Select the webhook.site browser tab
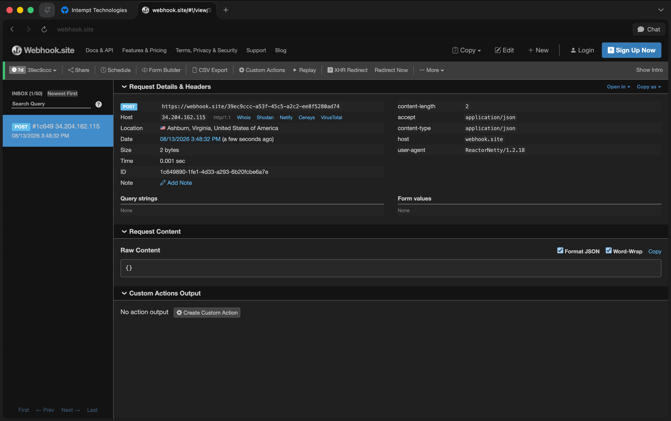671x421 pixels. point(177,10)
